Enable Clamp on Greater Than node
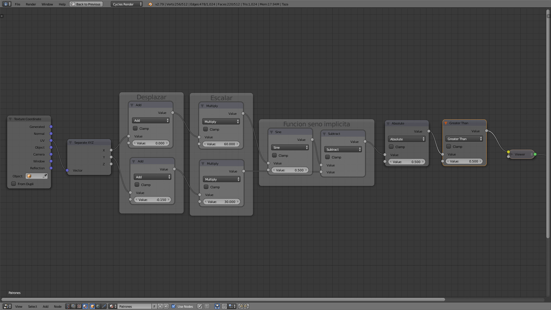The image size is (551, 310). click(449, 146)
